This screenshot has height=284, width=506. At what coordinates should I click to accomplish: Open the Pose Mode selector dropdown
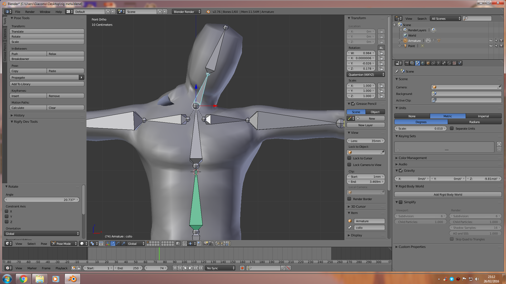click(64, 244)
